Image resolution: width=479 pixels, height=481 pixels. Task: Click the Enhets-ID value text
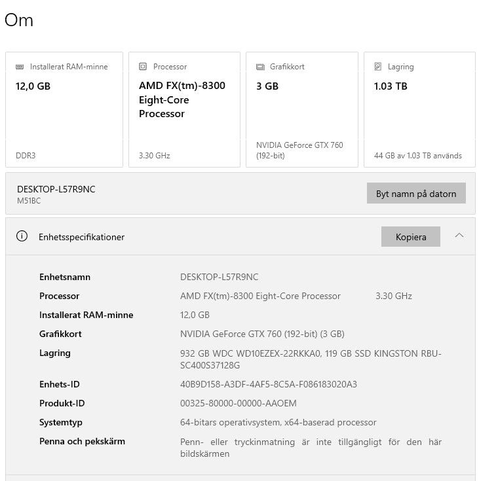pyautogui.click(x=268, y=384)
